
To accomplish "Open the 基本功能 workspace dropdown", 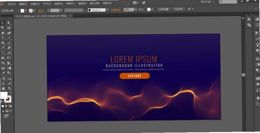I will point(207,2).
